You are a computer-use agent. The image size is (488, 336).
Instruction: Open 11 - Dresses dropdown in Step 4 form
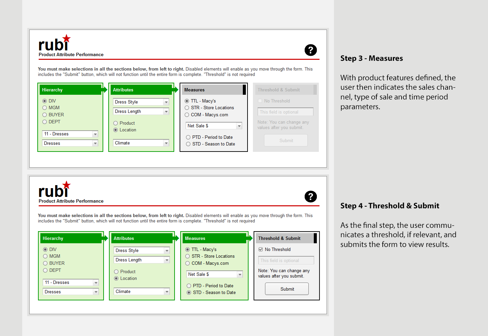click(x=71, y=282)
